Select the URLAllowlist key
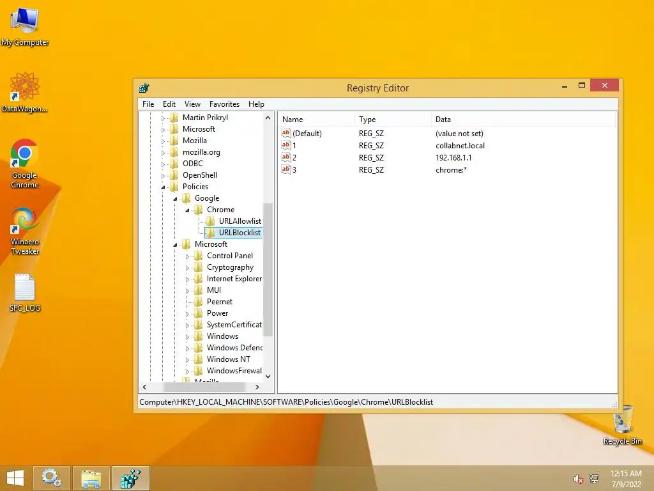 pyautogui.click(x=240, y=221)
